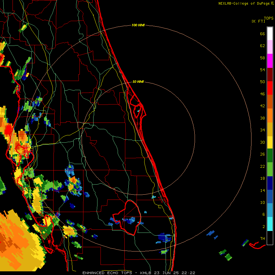Click the white swatch above 66 in the legend
Image resolution: width=275 pixels, height=275 pixels.
[x=270, y=34]
